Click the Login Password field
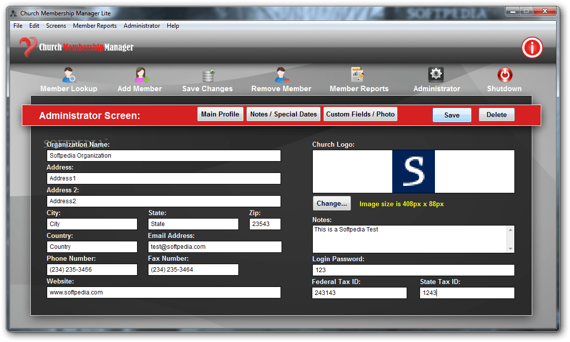This screenshot has height=342, width=570. [x=413, y=270]
